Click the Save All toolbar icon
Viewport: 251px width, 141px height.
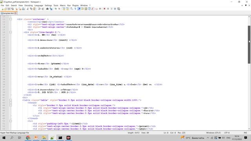click(x=13, y=9)
